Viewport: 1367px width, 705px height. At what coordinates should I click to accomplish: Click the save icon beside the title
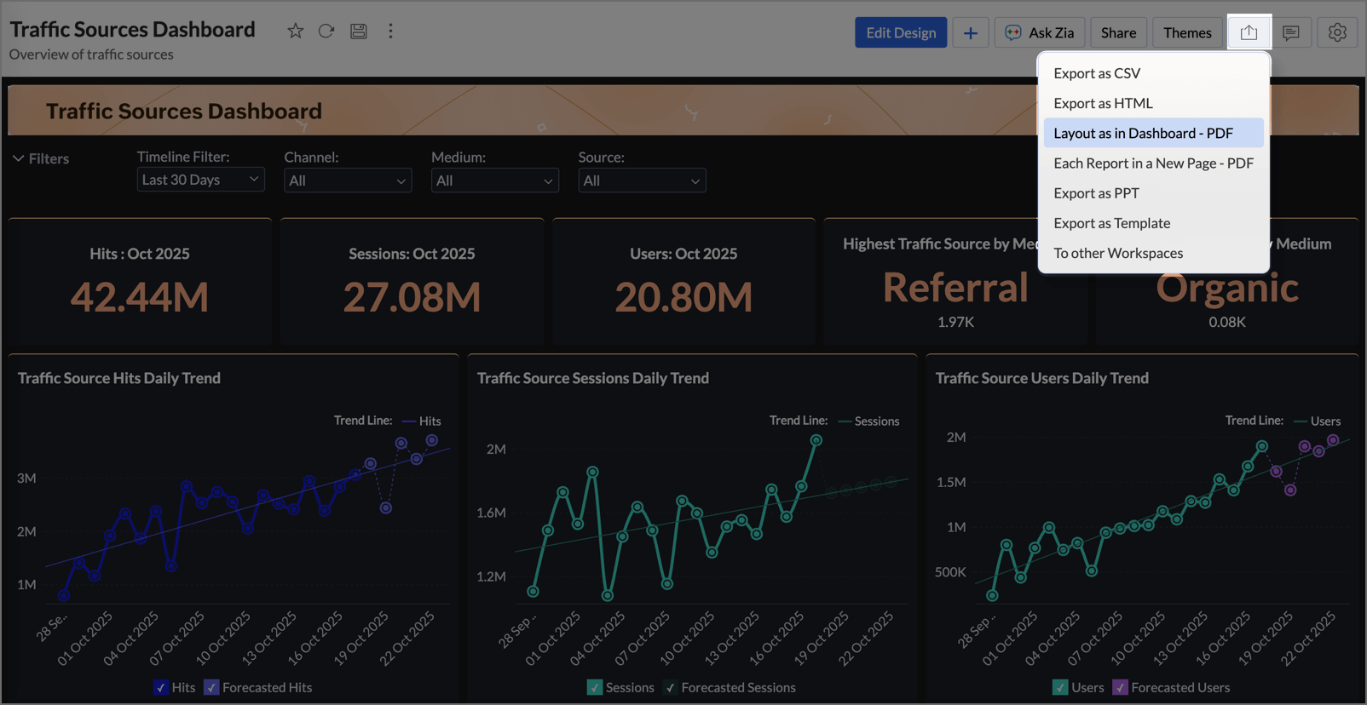click(359, 32)
